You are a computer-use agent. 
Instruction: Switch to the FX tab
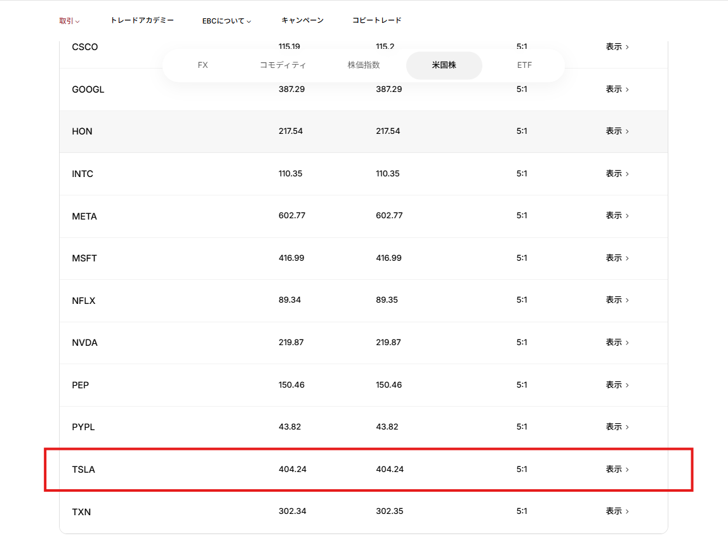203,65
